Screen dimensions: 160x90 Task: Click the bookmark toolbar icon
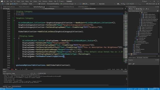click(x=133, y=4)
